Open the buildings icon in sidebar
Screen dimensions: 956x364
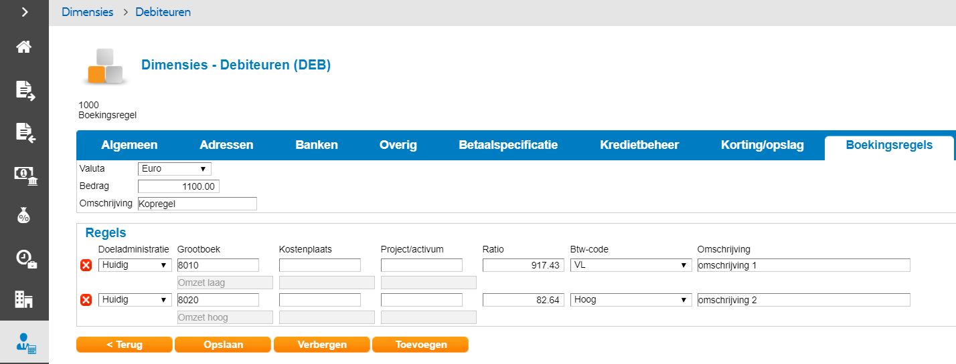pyautogui.click(x=24, y=300)
